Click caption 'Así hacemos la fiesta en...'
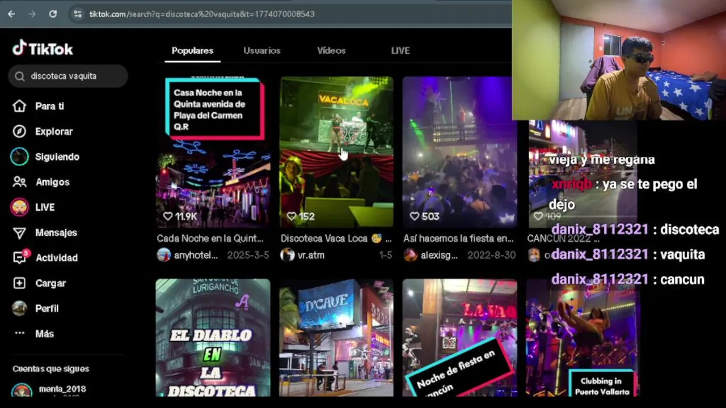This screenshot has width=726, height=408. [458, 239]
